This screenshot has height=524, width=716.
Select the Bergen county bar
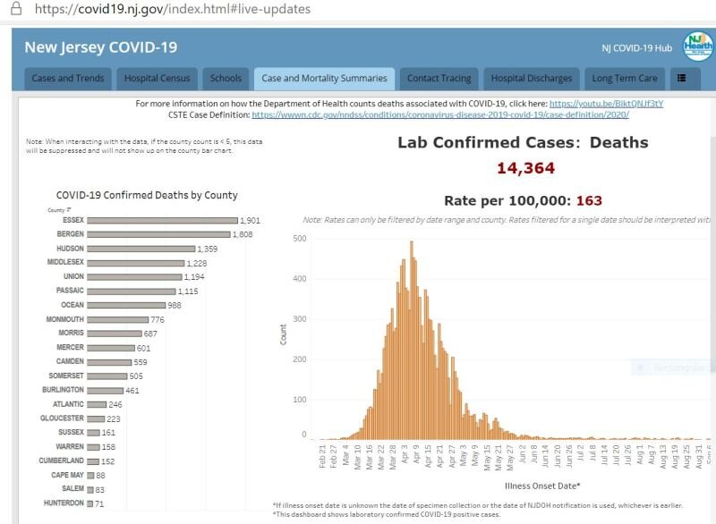[x=159, y=234]
